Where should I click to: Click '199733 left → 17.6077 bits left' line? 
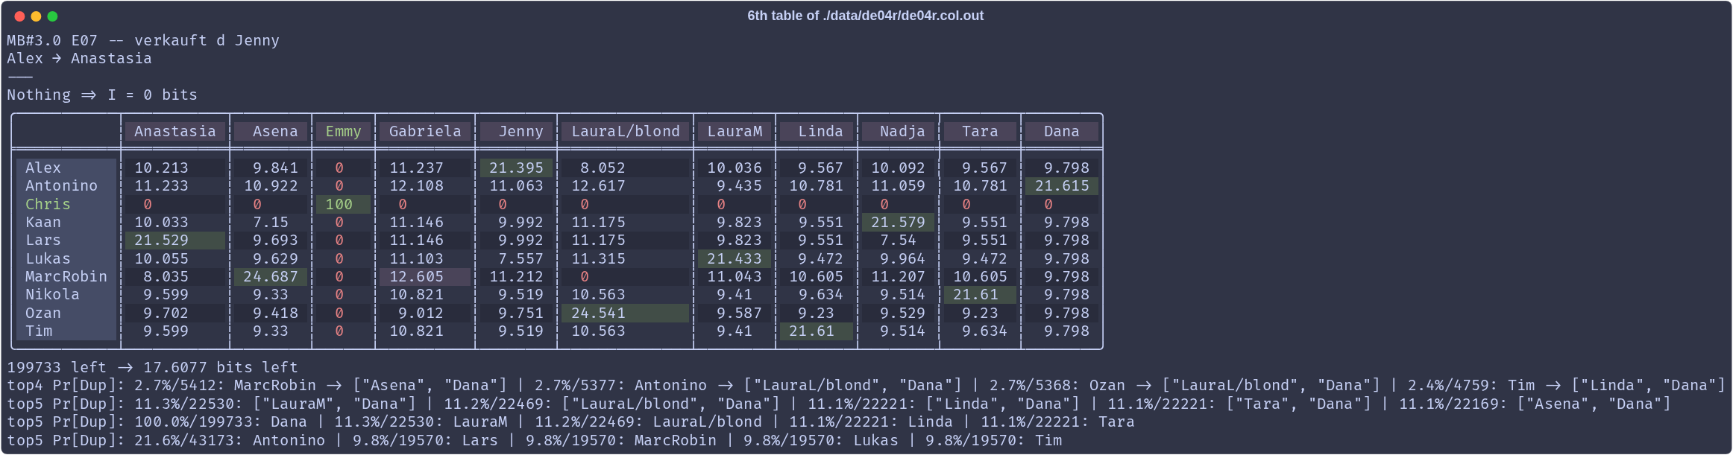point(152,368)
